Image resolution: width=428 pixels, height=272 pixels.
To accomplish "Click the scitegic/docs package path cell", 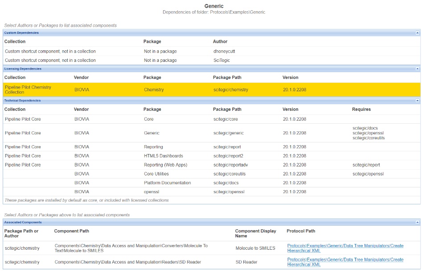I will point(226,183).
